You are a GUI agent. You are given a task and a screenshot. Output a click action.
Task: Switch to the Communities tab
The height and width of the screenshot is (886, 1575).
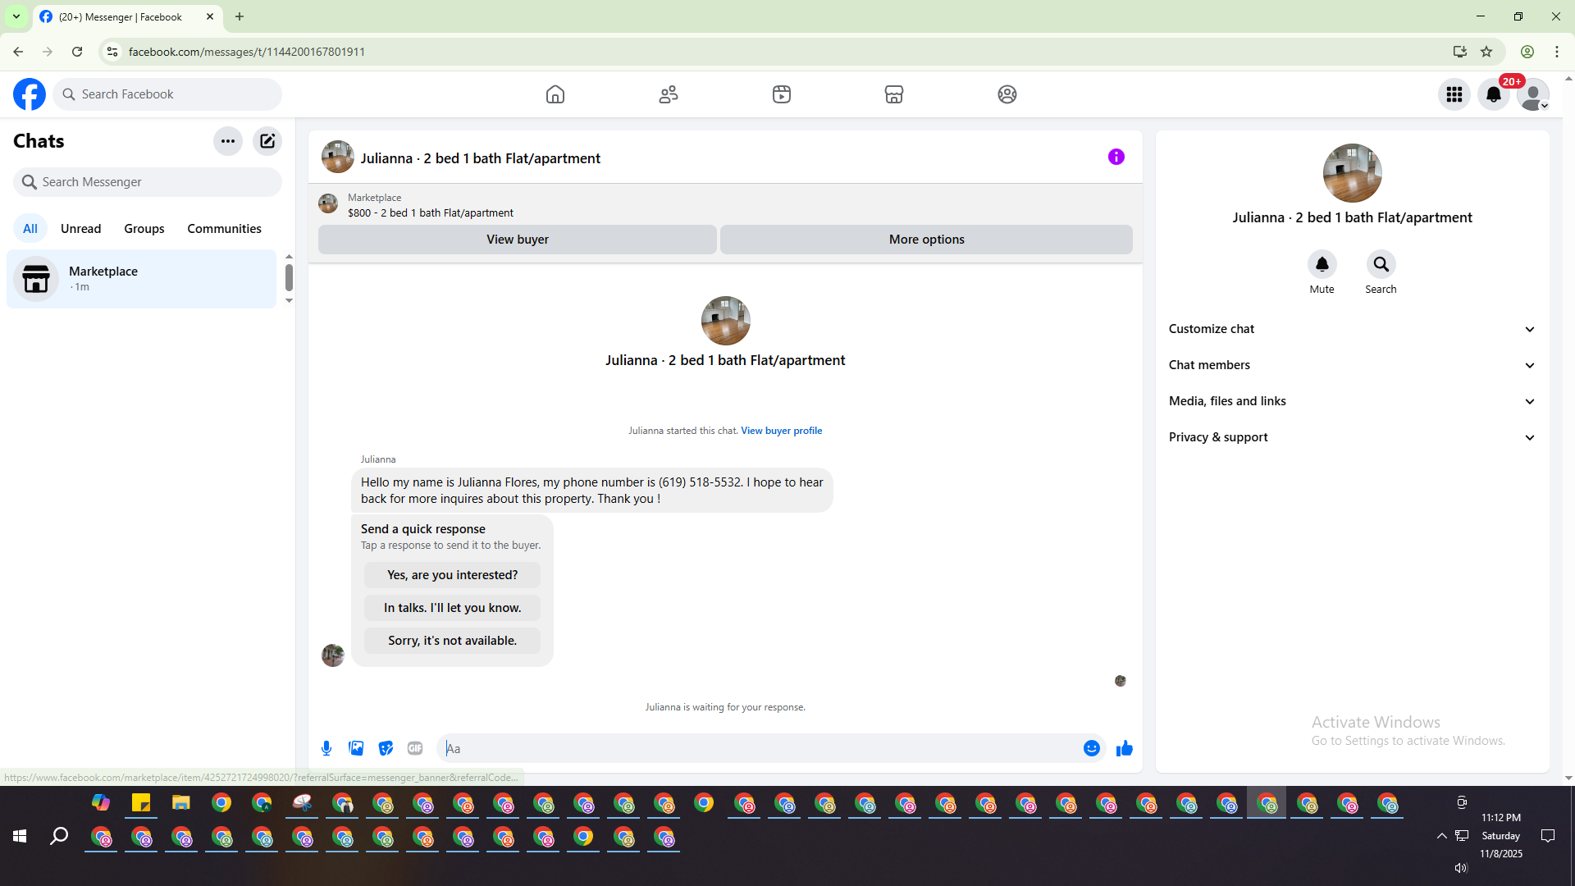[224, 229]
